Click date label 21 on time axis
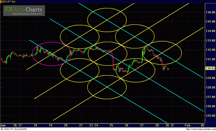216x131 pixels. pos(81,125)
